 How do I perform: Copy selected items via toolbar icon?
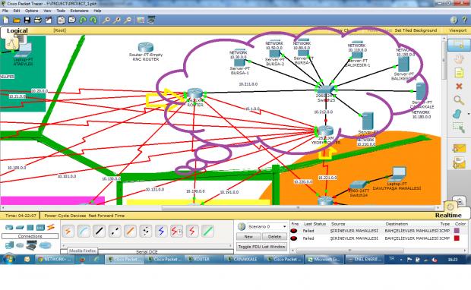coord(62,20)
